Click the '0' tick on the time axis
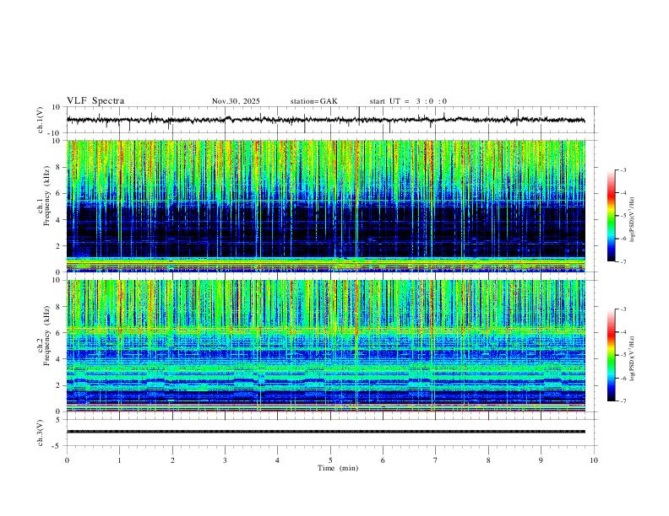This screenshot has width=669, height=516. point(67,460)
